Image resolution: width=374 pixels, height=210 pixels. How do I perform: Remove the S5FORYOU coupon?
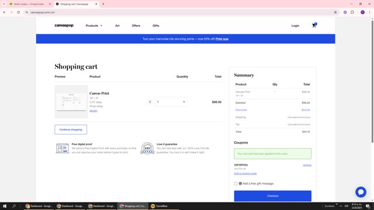307,165
